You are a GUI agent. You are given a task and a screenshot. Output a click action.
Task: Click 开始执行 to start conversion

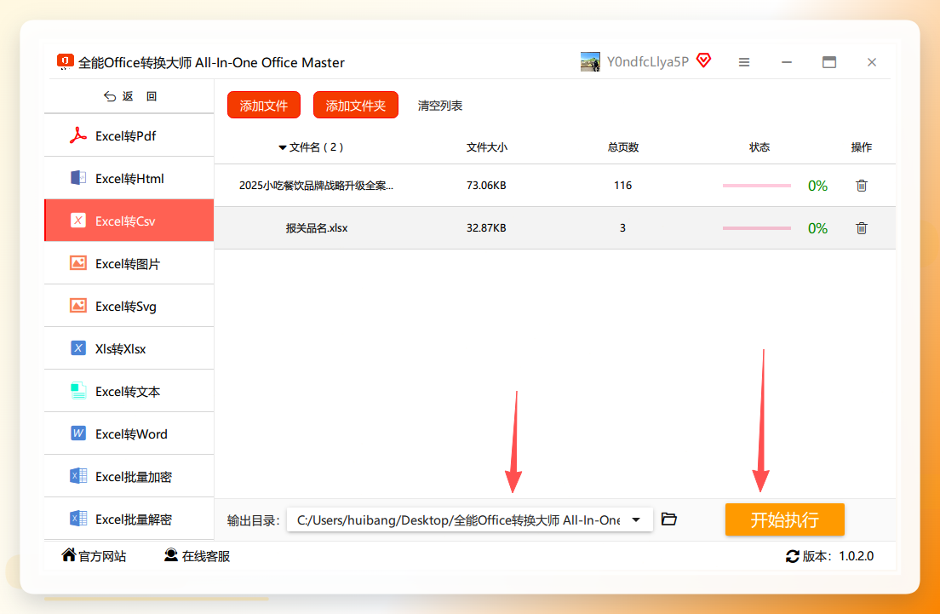coord(785,519)
